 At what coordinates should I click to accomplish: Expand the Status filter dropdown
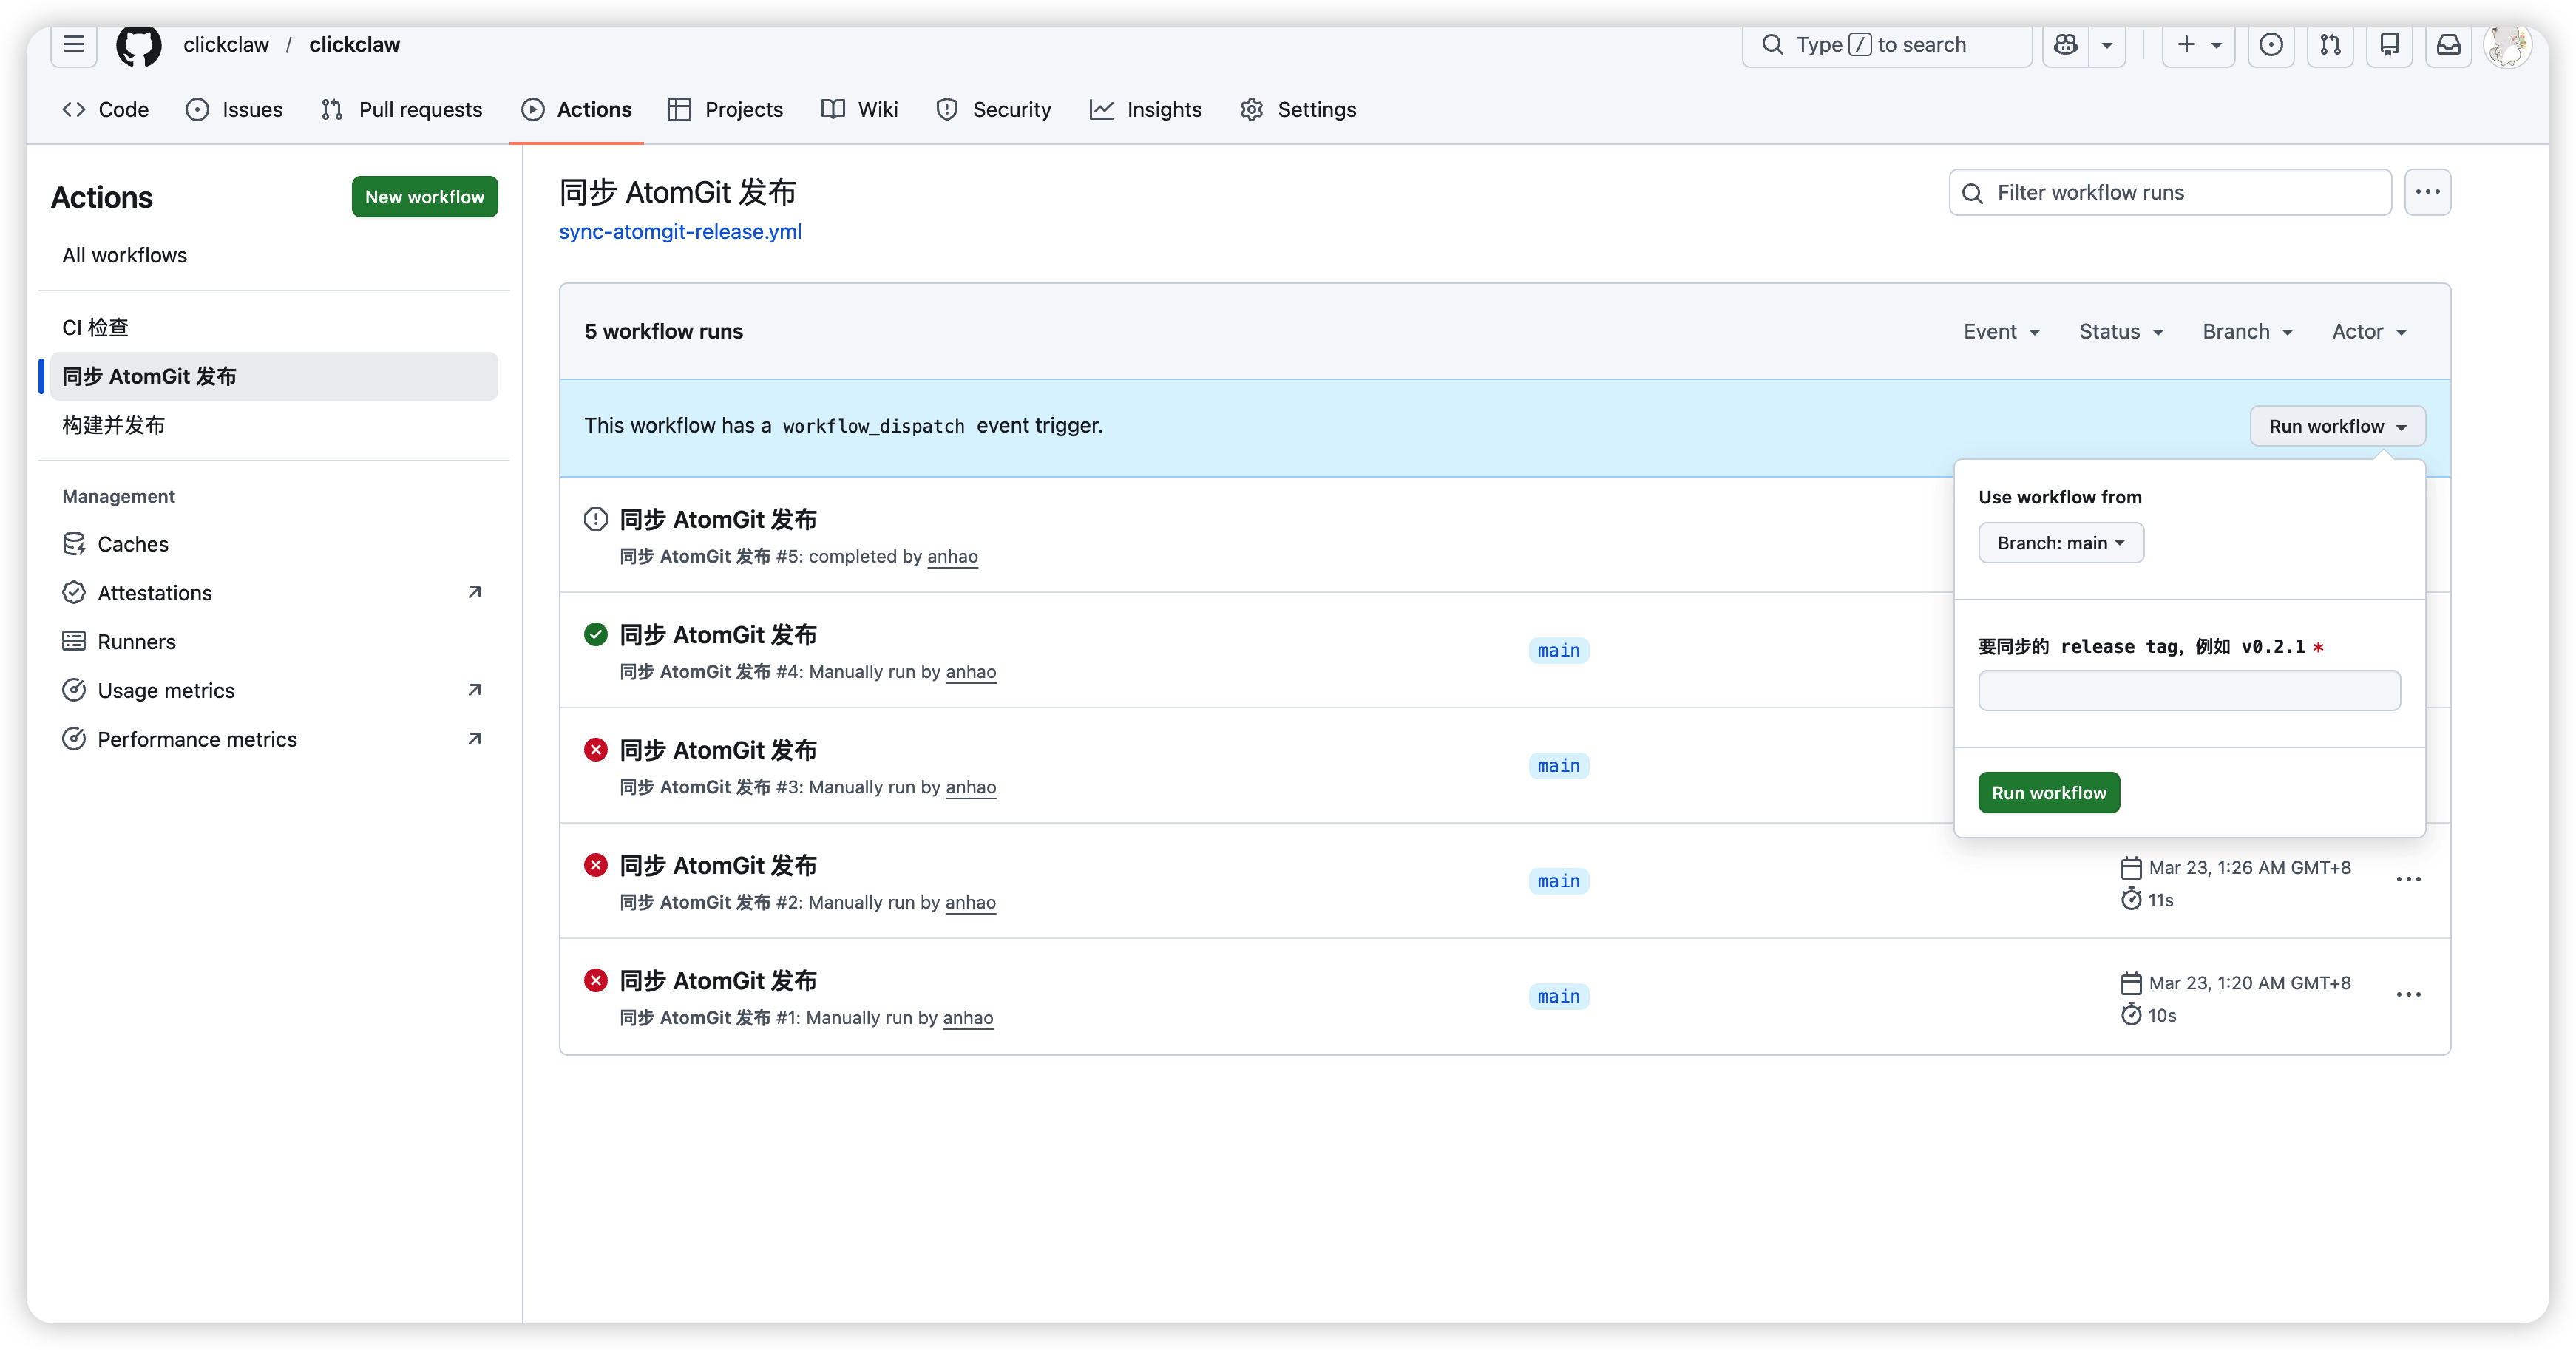coord(2121,332)
